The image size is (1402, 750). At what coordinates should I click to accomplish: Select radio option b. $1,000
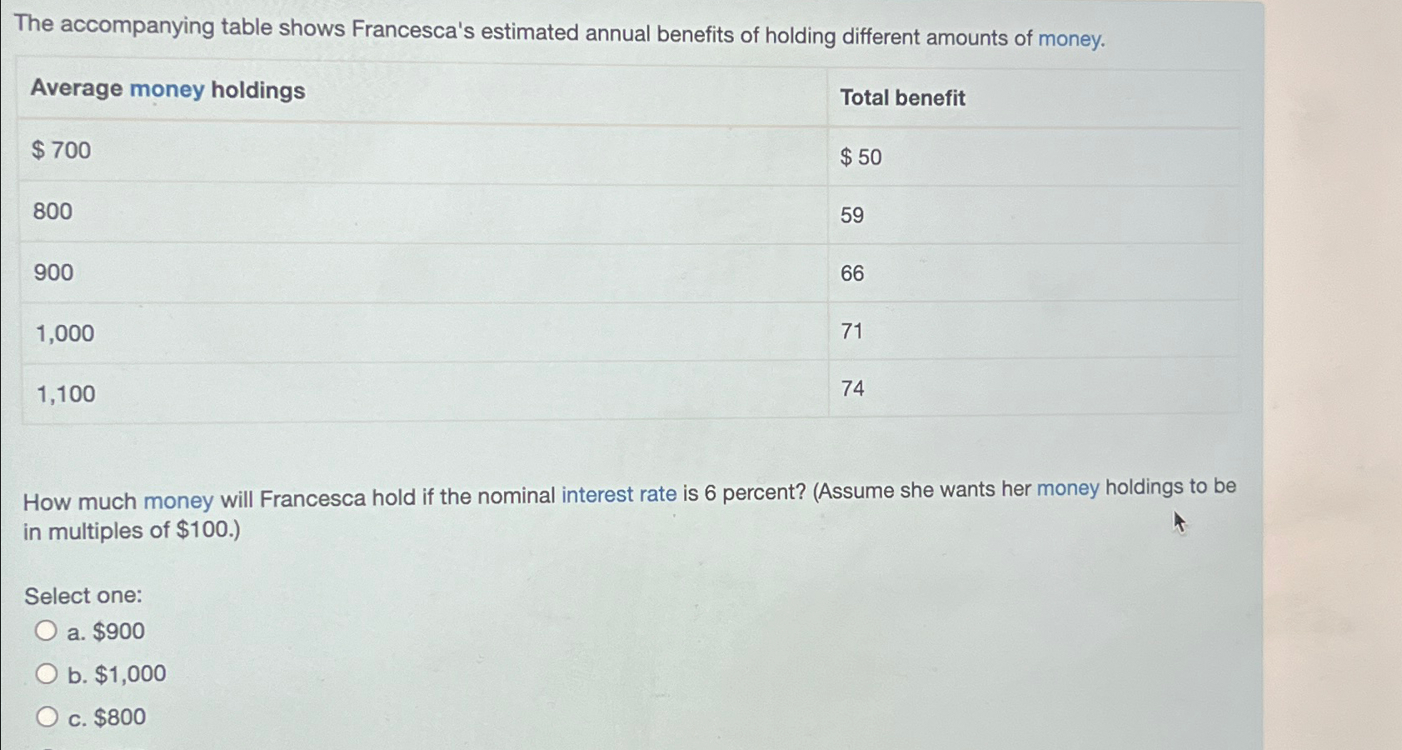click(47, 673)
